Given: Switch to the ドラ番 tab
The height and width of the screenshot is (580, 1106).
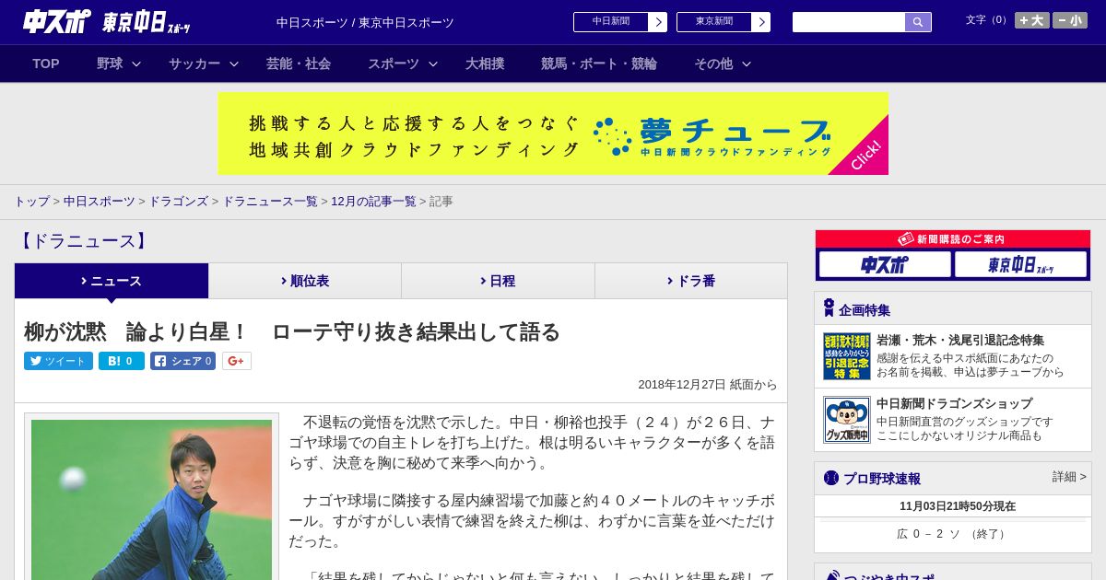Looking at the screenshot, I should [x=691, y=281].
